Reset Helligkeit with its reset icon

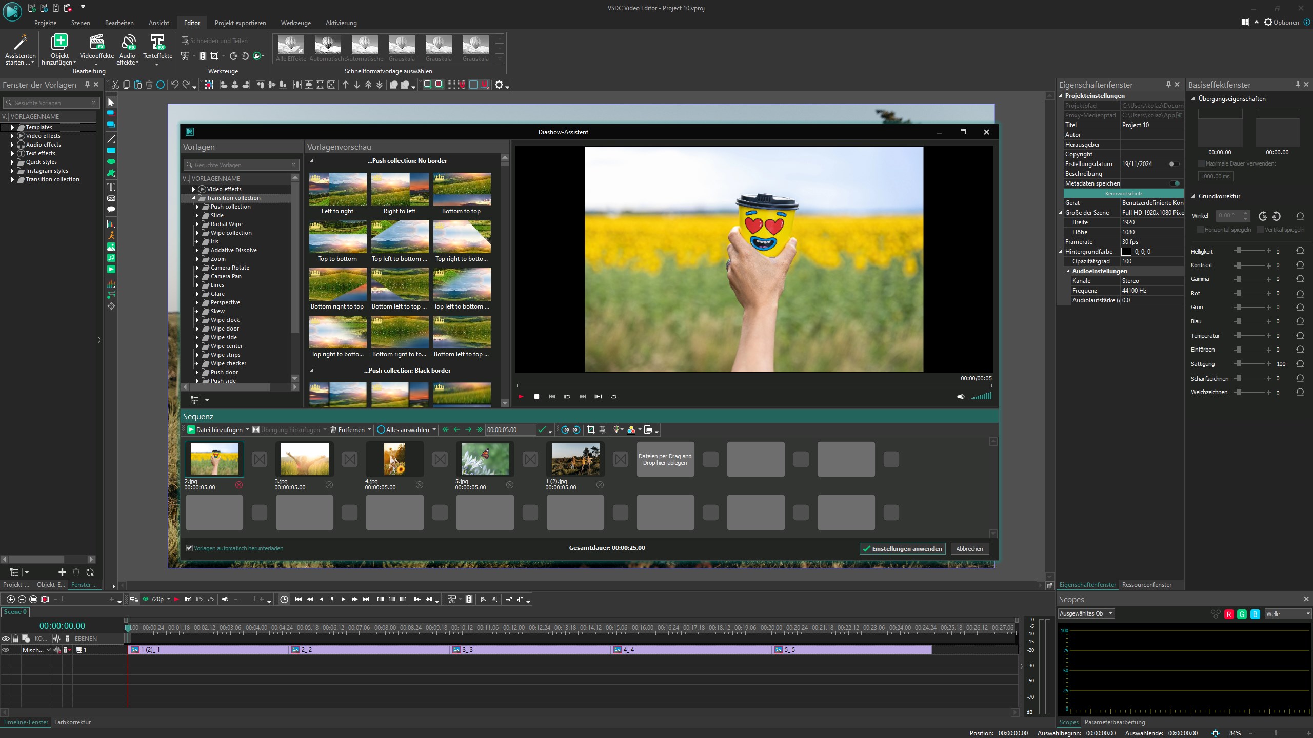pyautogui.click(x=1300, y=251)
